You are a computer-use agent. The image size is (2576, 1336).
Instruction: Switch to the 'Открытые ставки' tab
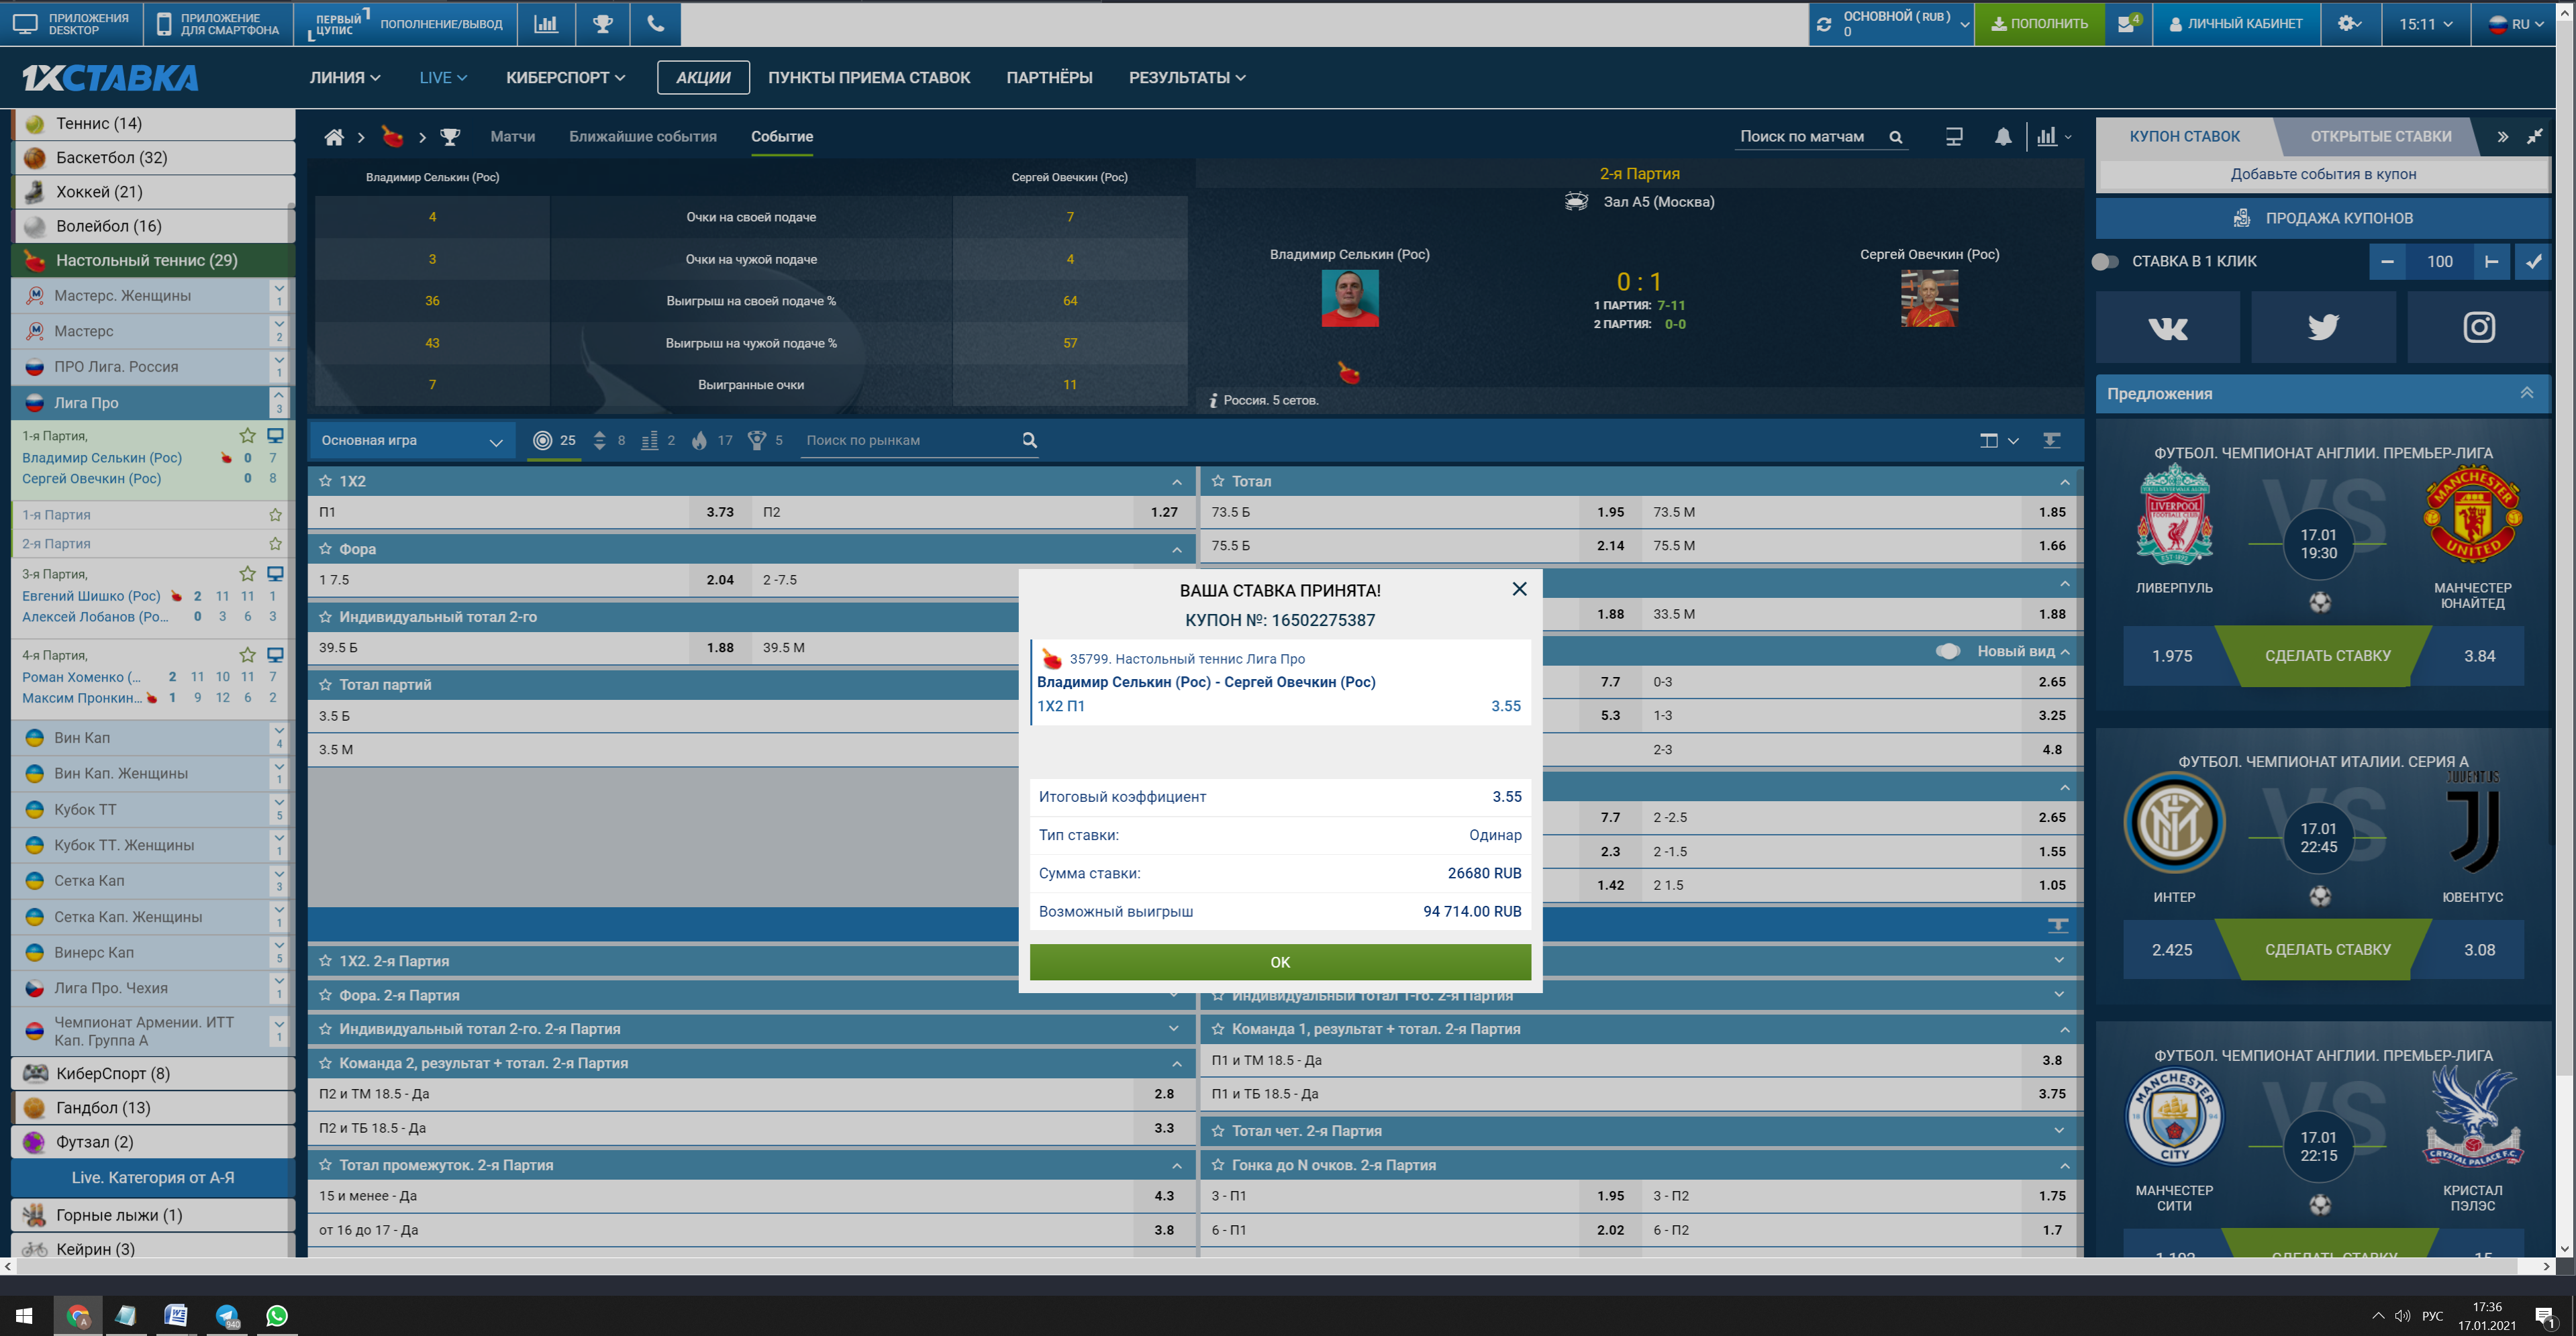tap(2380, 137)
